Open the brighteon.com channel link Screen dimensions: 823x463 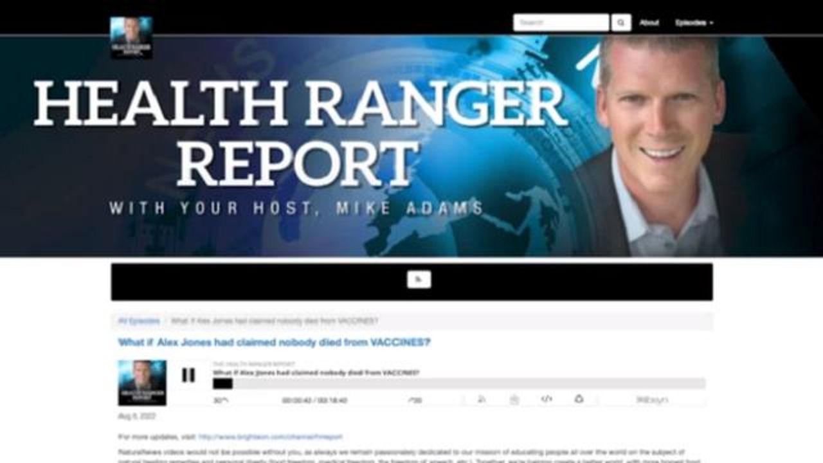click(x=270, y=437)
